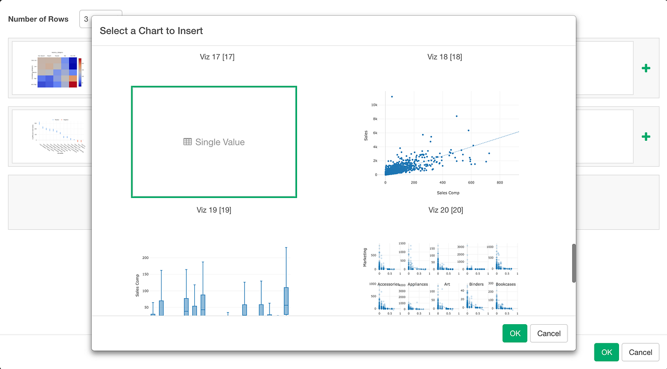
Task: Click the green plus icon in the first row
Action: (x=646, y=68)
